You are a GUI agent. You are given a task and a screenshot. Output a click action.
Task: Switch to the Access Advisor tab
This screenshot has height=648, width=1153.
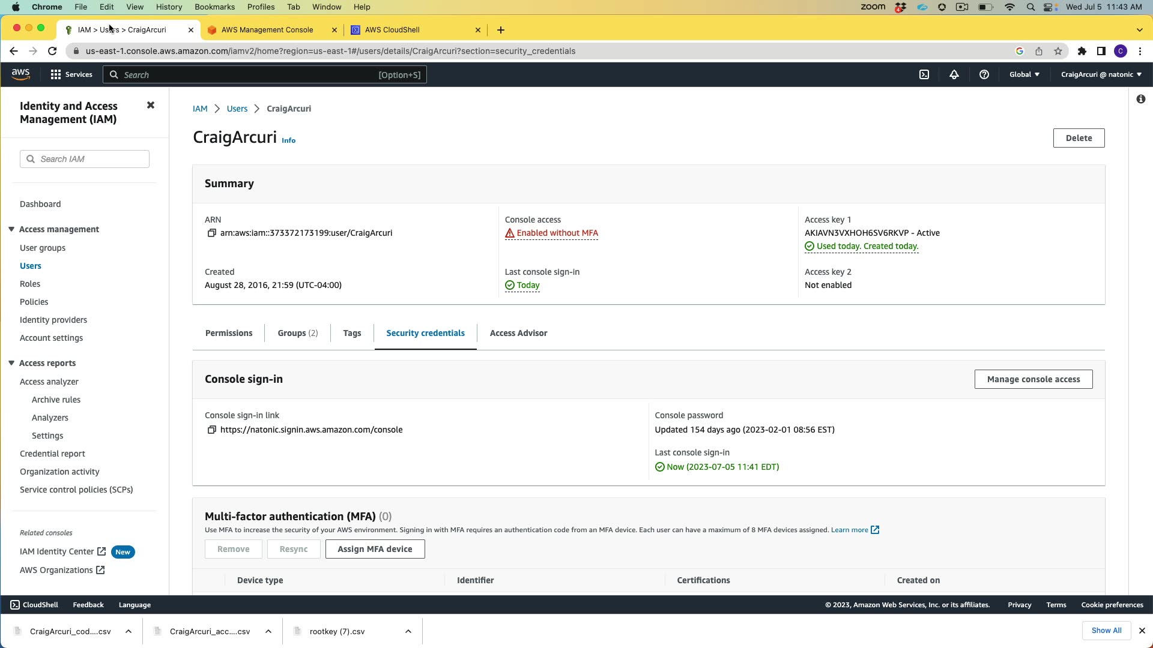point(518,333)
